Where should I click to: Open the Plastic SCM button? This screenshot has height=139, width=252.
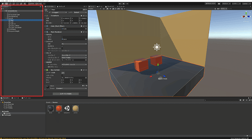(x=210, y=3)
